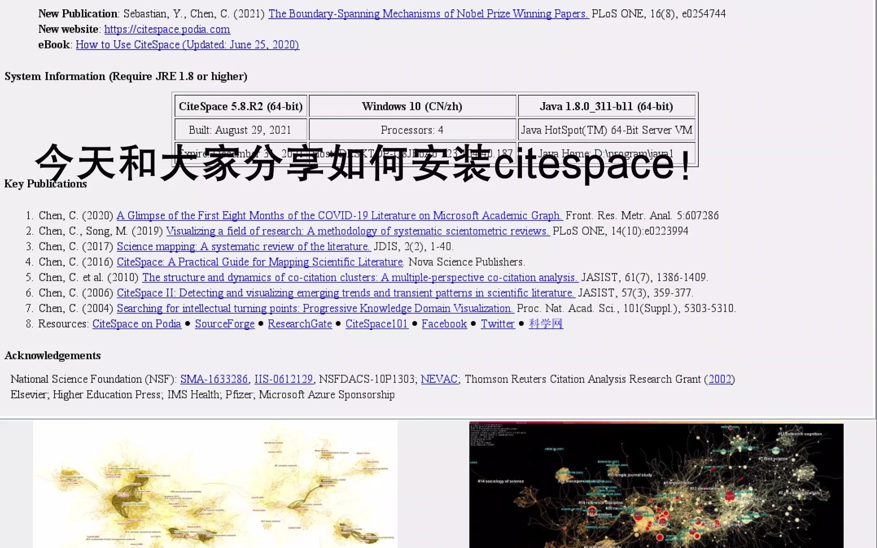This screenshot has width=877, height=548.
Task: Open NSF grant SMA-1633286 link
Action: 214,379
